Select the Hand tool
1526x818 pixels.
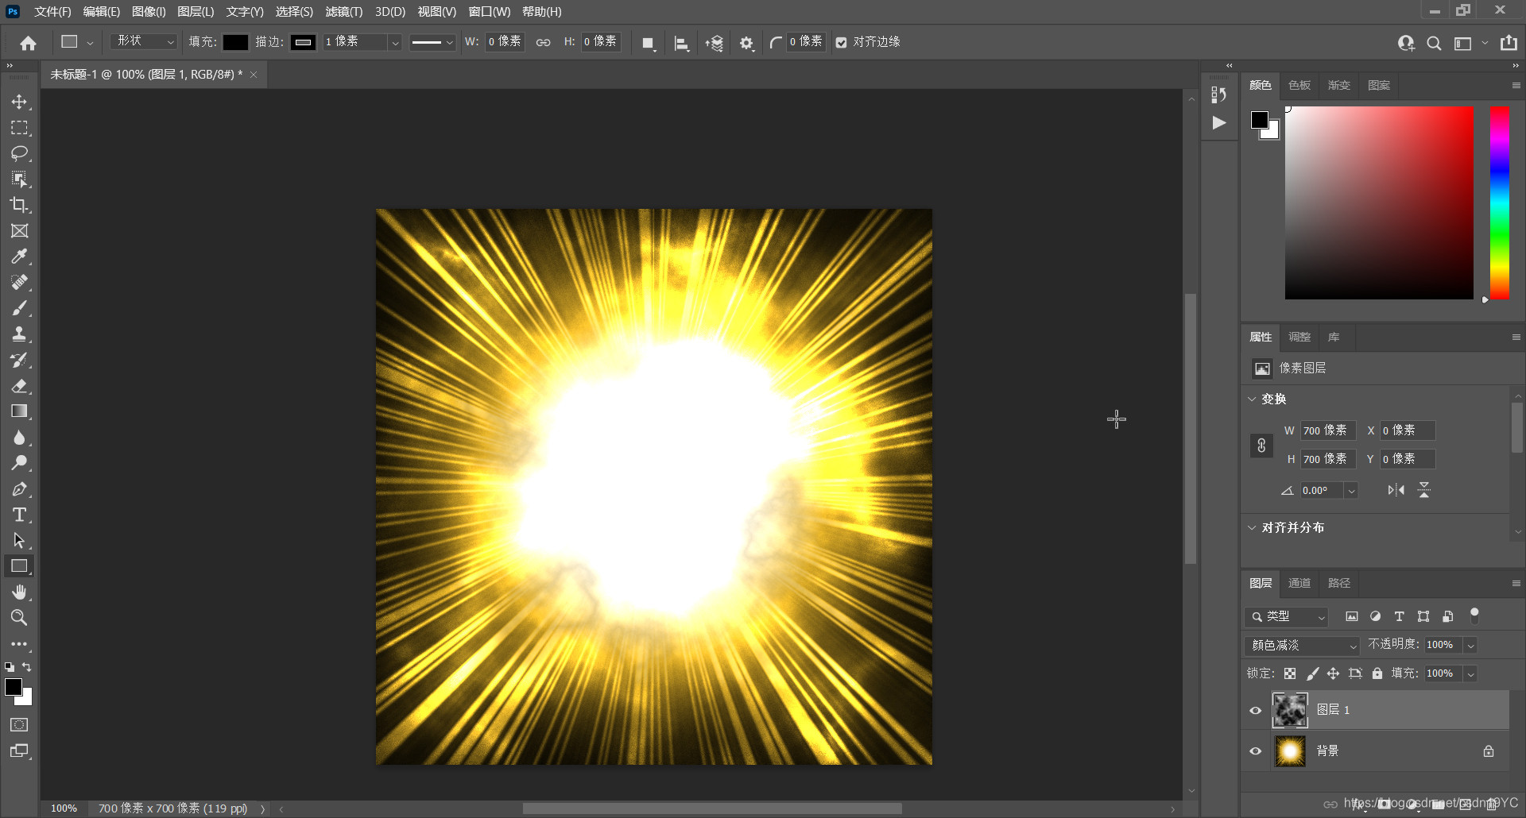pos(19,592)
